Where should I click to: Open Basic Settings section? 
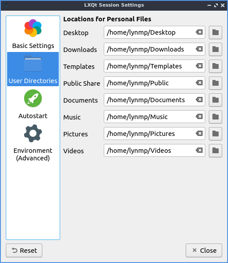(x=33, y=34)
